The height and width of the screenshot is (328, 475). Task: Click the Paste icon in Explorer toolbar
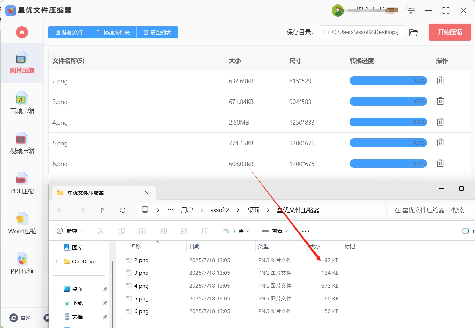143,231
